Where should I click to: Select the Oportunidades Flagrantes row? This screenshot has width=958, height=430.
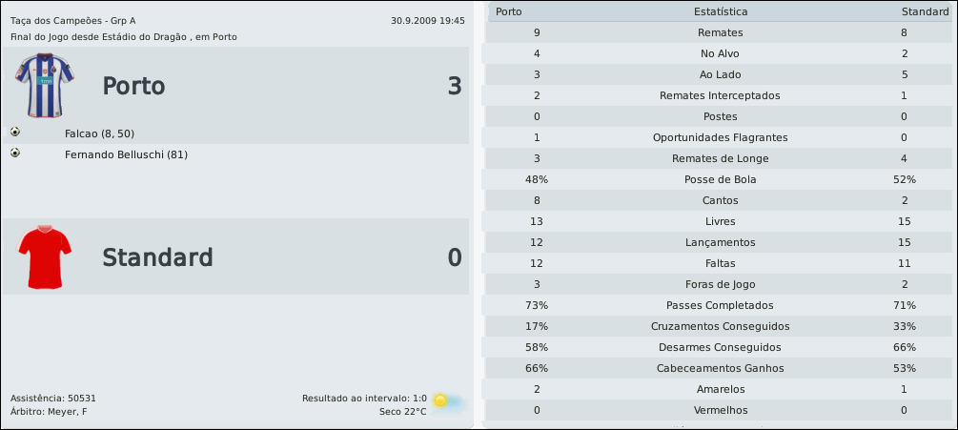pyautogui.click(x=720, y=137)
